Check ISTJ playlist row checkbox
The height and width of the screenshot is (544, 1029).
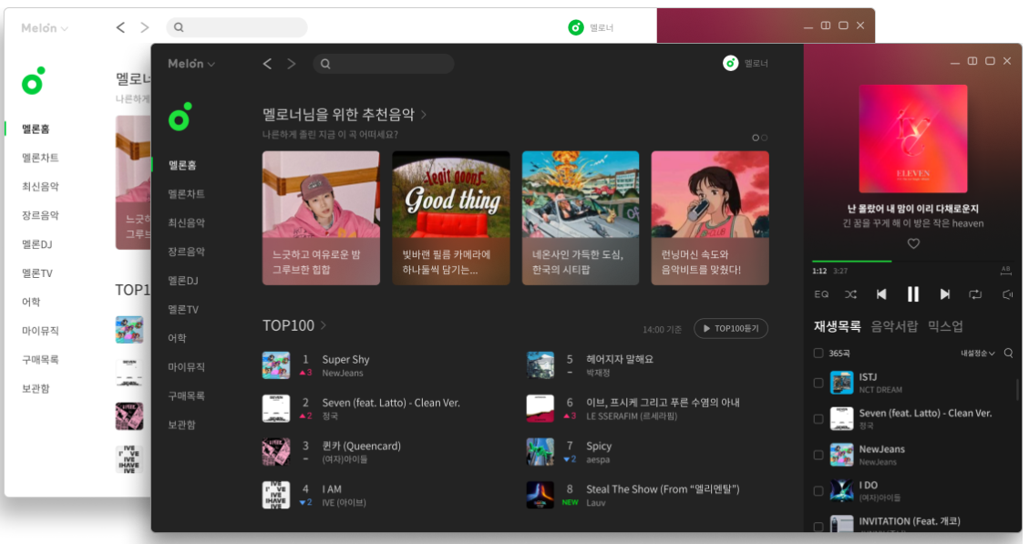click(x=818, y=383)
